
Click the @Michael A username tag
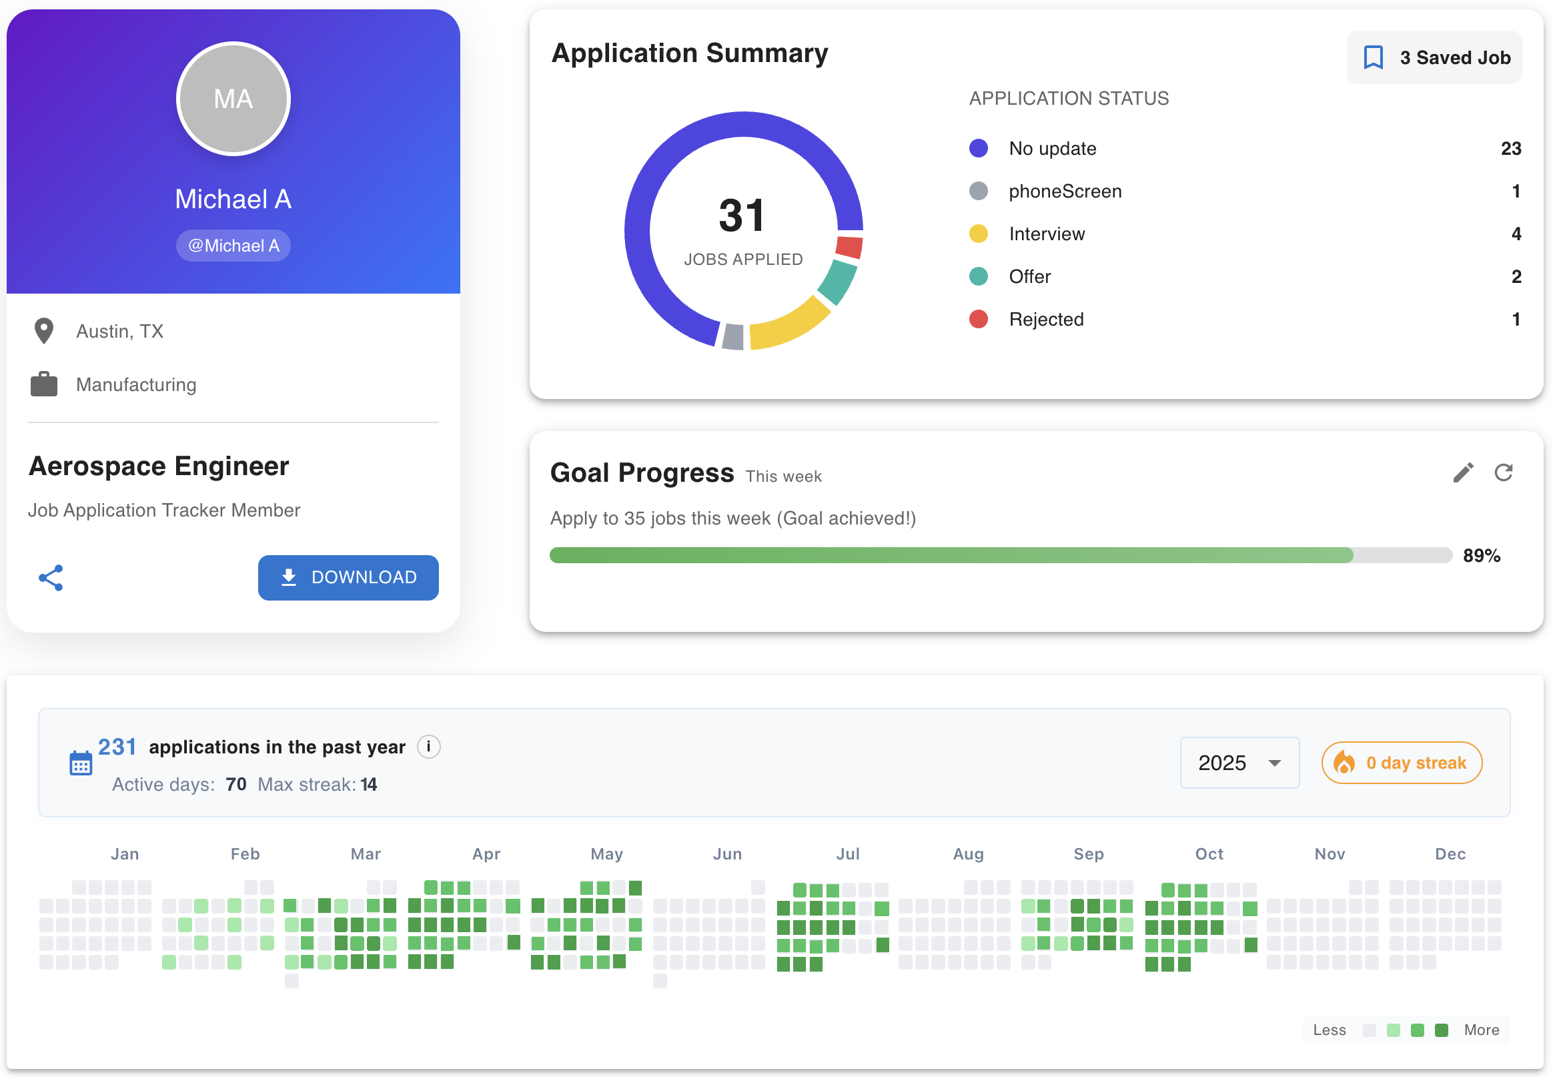[x=233, y=245]
